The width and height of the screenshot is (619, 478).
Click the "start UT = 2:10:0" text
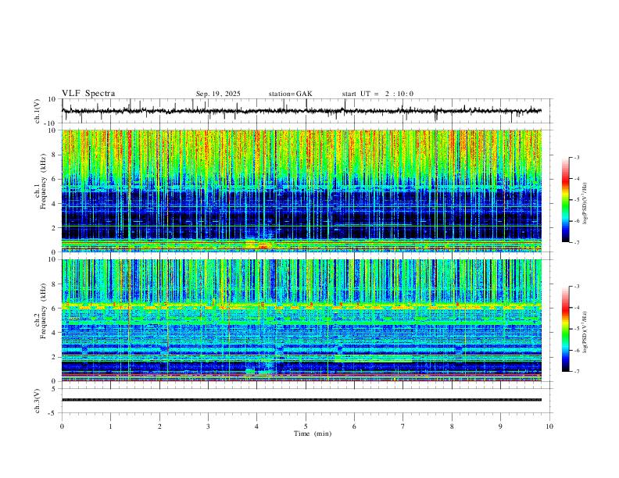377,94
